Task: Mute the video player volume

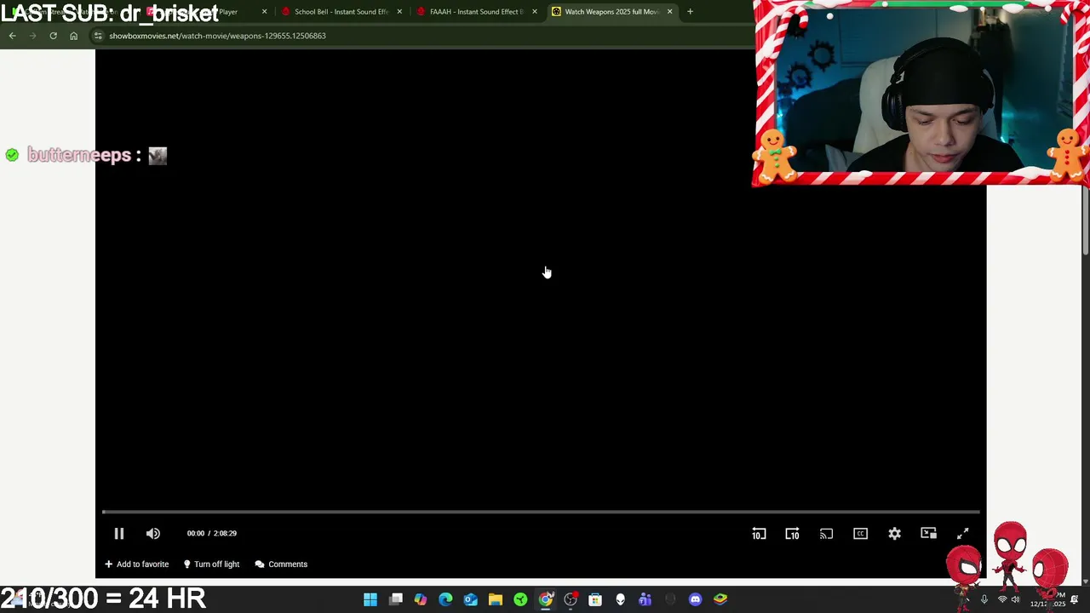Action: coord(153,534)
